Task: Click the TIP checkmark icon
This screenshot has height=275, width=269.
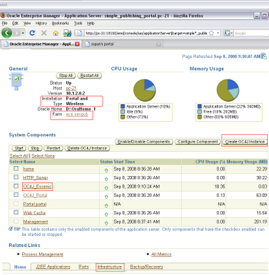Action: pos(10,229)
